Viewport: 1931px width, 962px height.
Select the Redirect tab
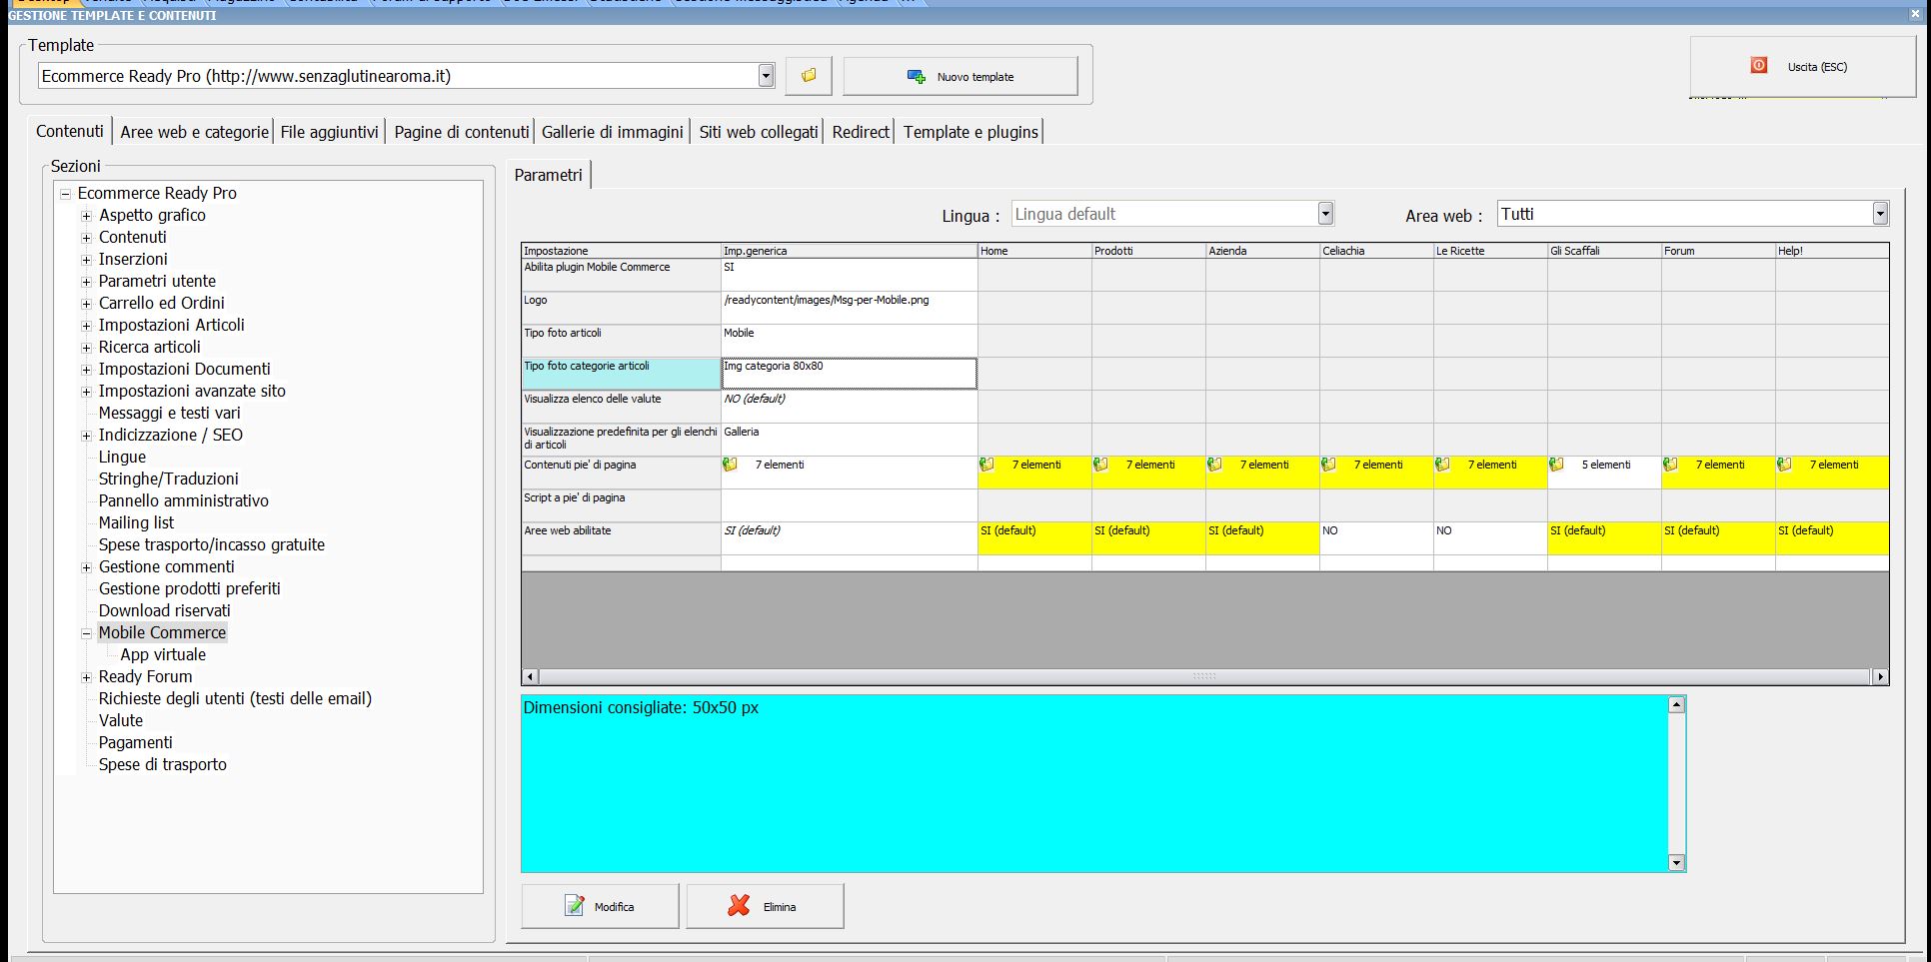861,132
